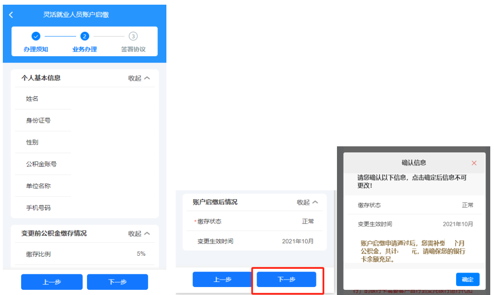
Task: Click 下一步 below the 缴存比例 row
Action: [x=117, y=282]
